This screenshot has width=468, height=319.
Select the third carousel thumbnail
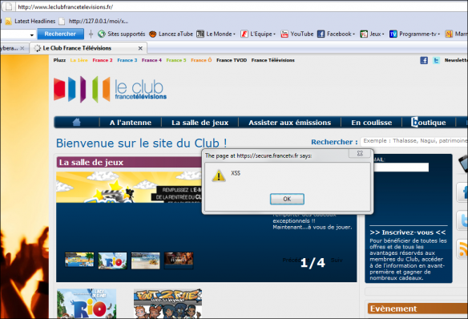click(145, 260)
